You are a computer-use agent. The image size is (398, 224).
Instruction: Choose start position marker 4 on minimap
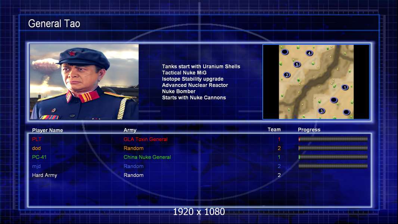click(x=309, y=53)
